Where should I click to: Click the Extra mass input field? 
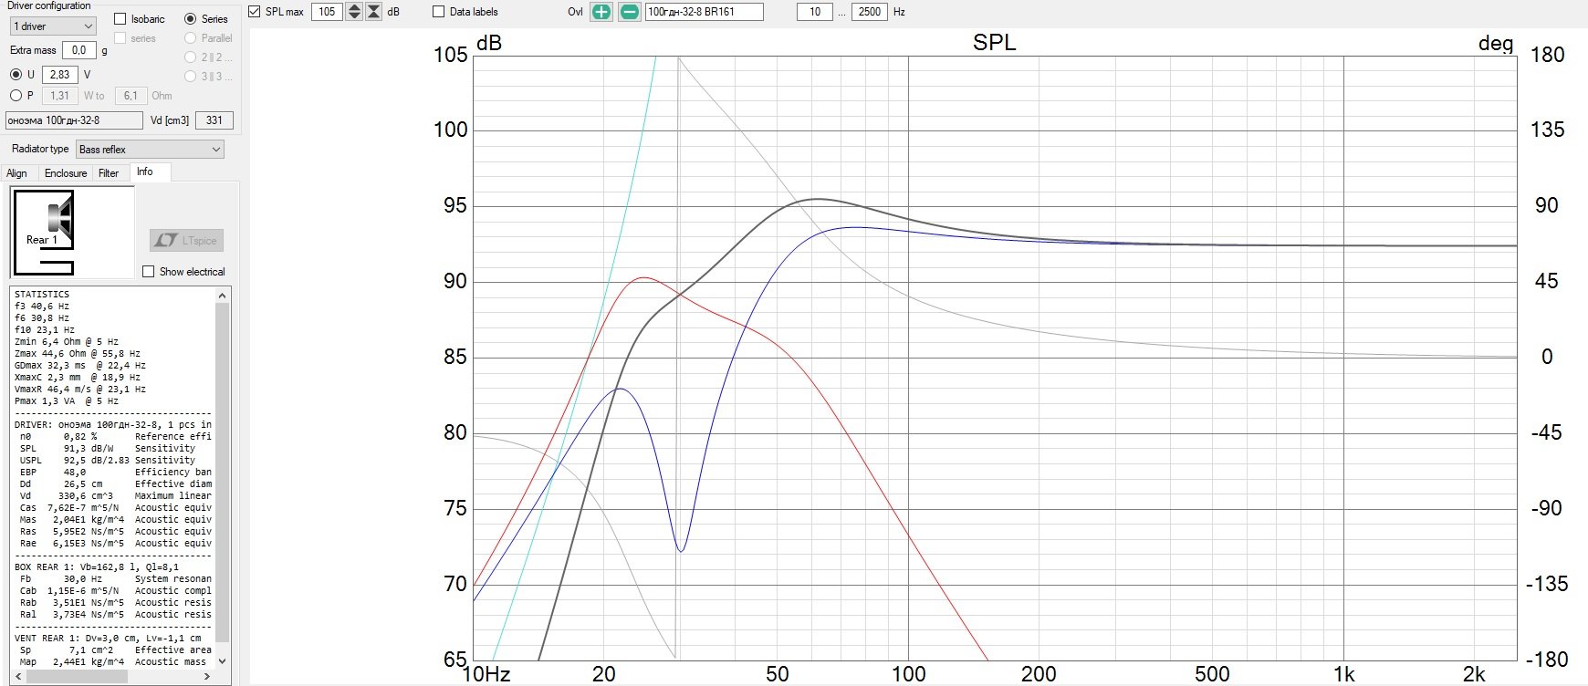click(78, 51)
